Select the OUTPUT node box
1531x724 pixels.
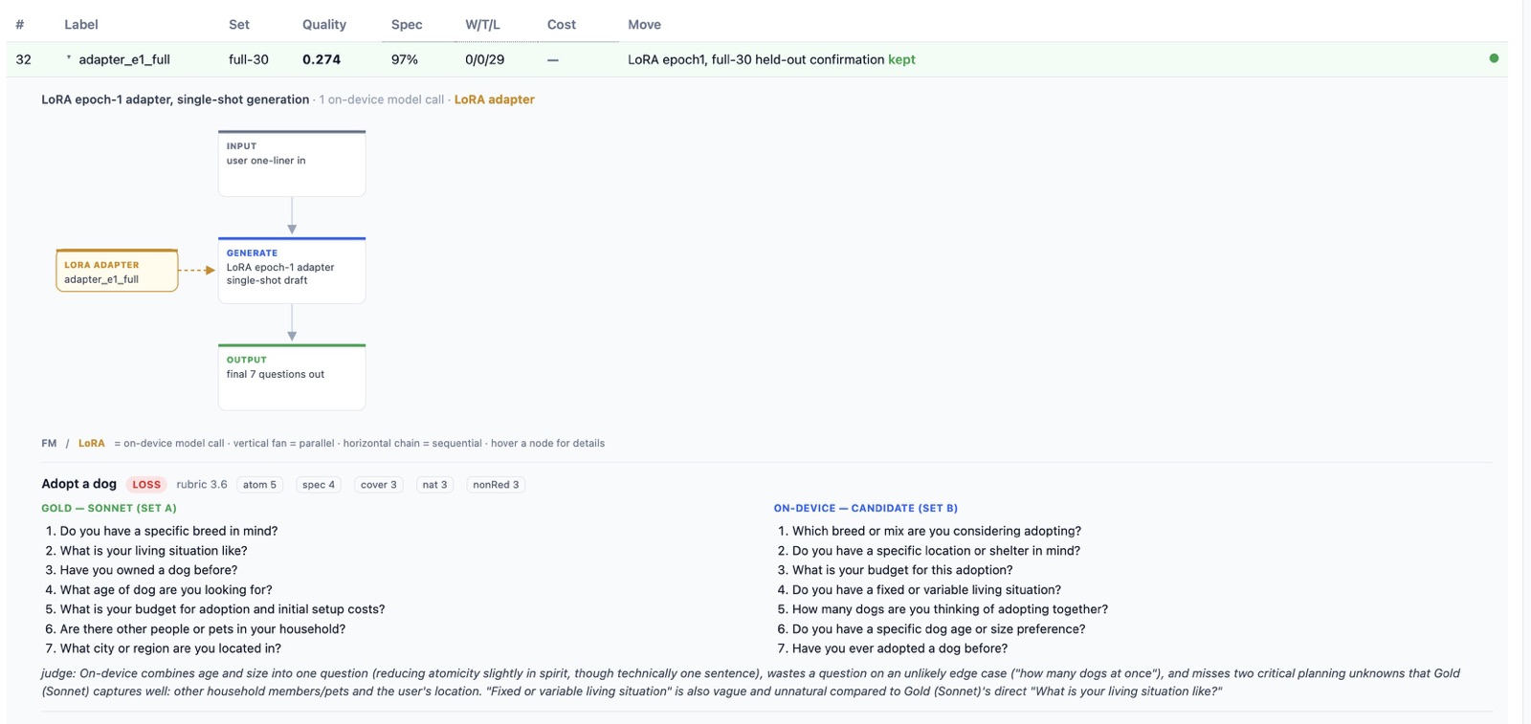point(292,378)
